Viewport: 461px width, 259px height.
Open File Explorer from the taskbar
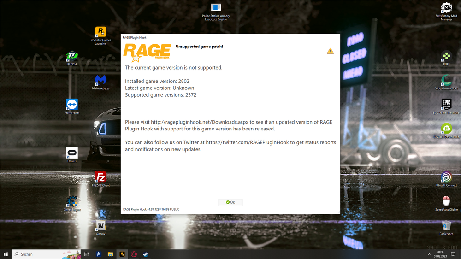tap(110, 254)
